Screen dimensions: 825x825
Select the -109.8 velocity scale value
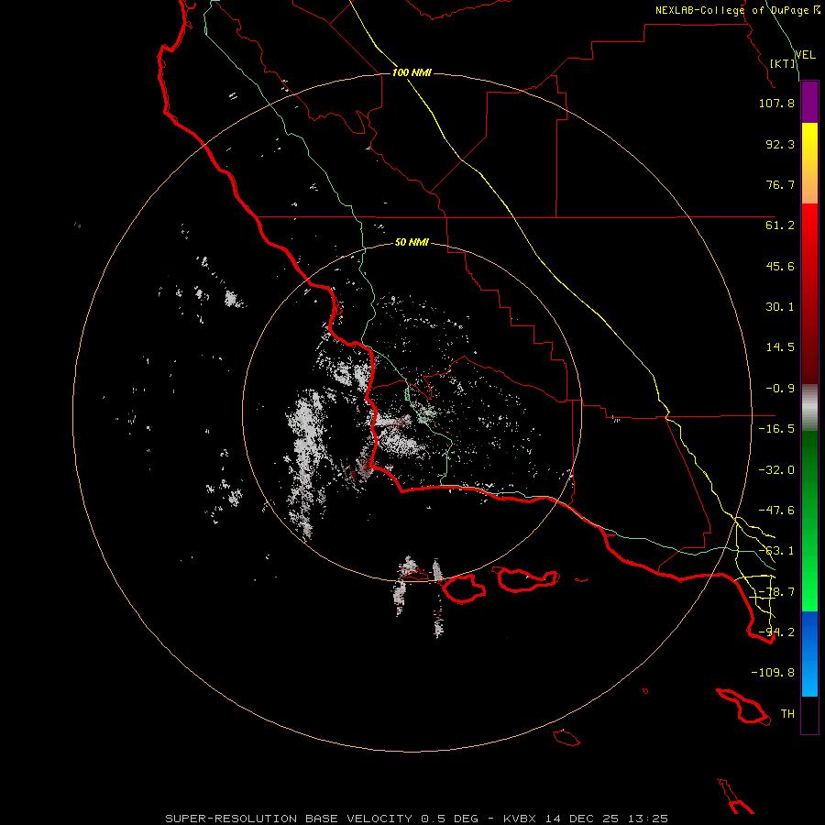pyautogui.click(x=773, y=673)
